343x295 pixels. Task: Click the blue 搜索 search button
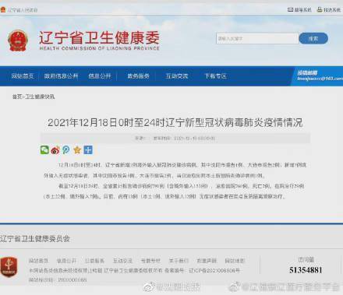click(313, 39)
